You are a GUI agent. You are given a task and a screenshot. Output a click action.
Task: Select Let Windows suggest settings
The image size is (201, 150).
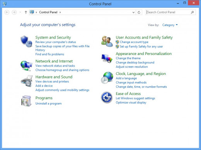pos(135,98)
